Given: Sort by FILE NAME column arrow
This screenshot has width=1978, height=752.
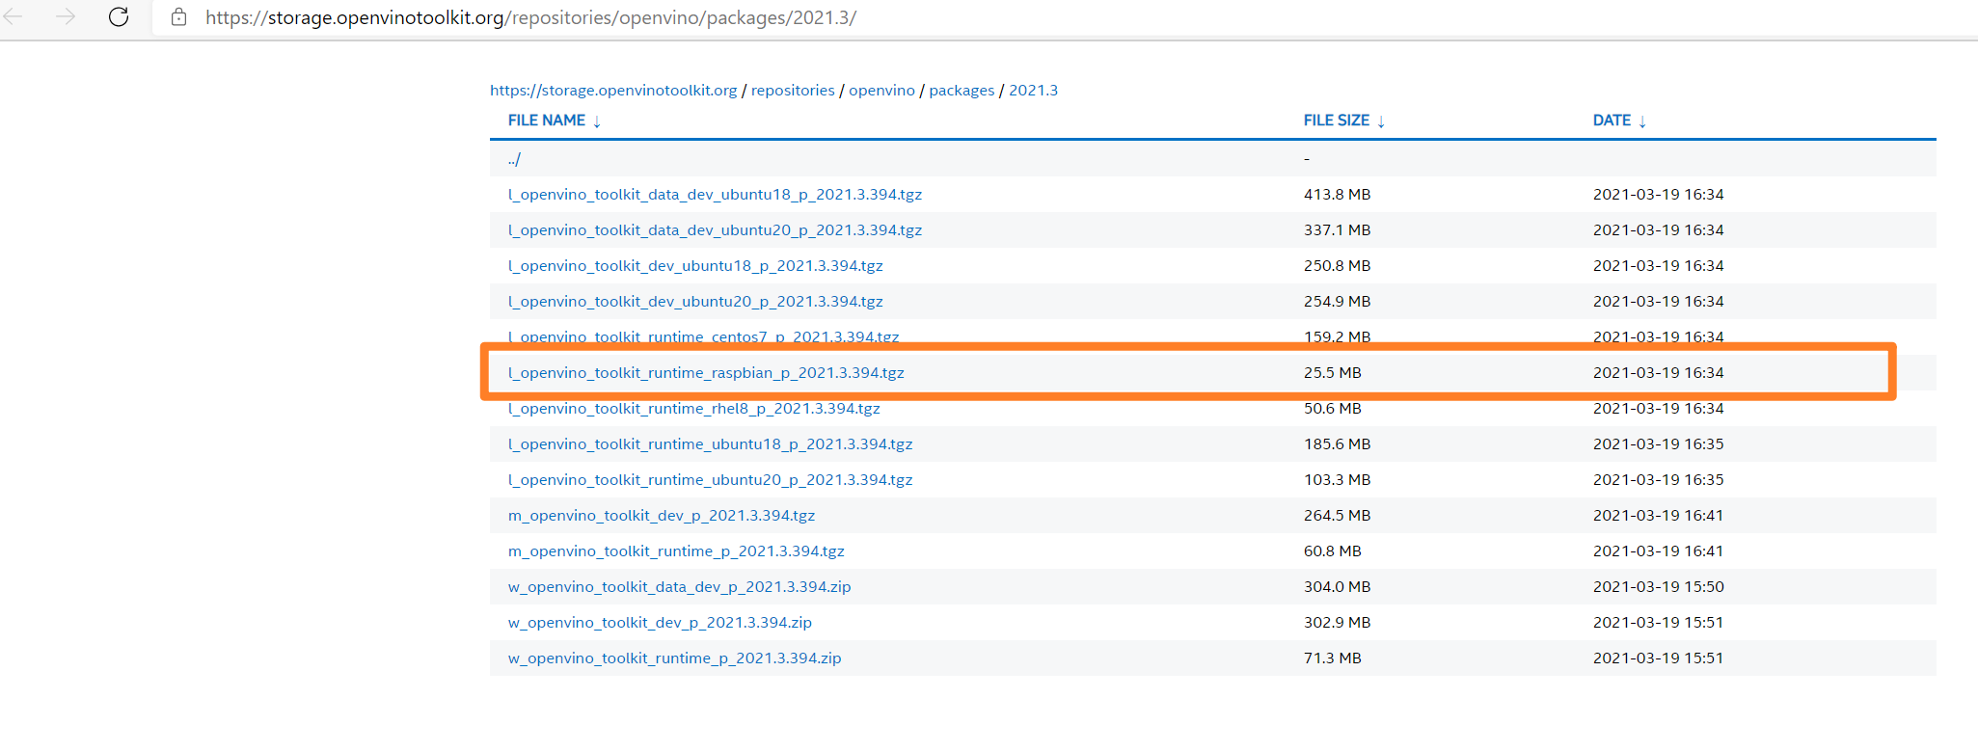Looking at the screenshot, I should pos(597,121).
